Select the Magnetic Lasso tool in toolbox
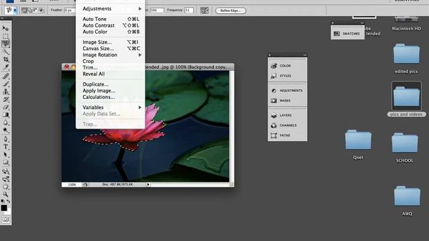 tap(5, 44)
